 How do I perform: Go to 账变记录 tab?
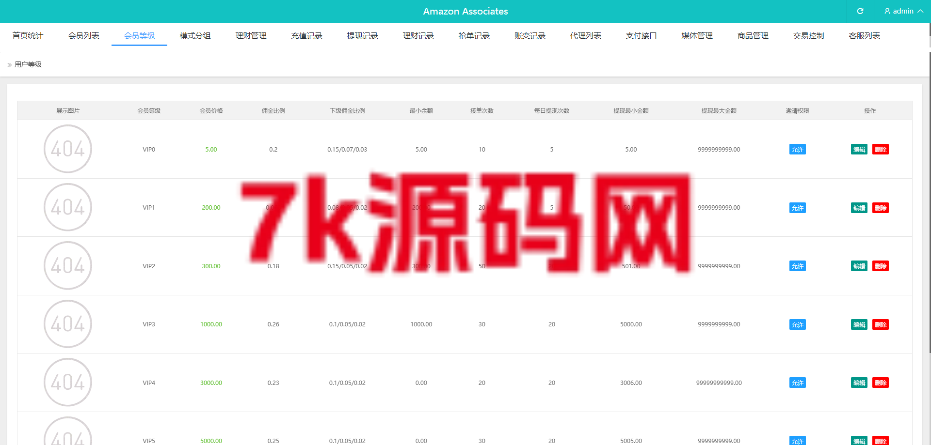click(530, 35)
